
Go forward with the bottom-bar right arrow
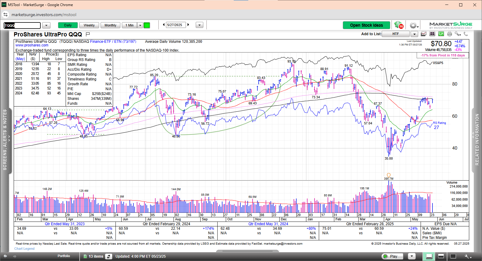click(14, 256)
